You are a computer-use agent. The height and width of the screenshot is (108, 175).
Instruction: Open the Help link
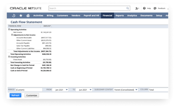tap(149, 8)
